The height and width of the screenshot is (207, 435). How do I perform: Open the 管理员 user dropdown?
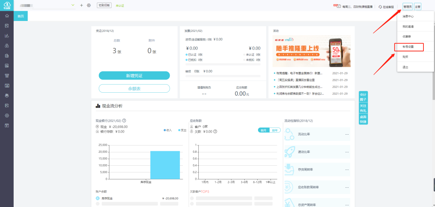[x=407, y=6]
